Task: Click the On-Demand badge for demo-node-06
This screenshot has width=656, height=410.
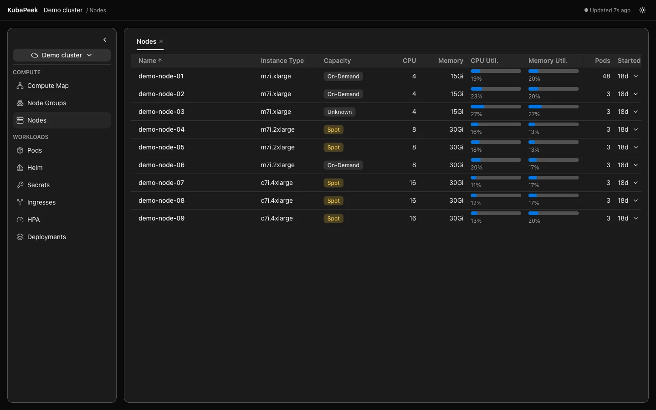Action: [x=343, y=165]
